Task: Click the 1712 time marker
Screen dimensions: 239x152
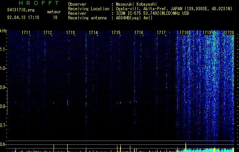Action: pyautogui.click(x=47, y=33)
